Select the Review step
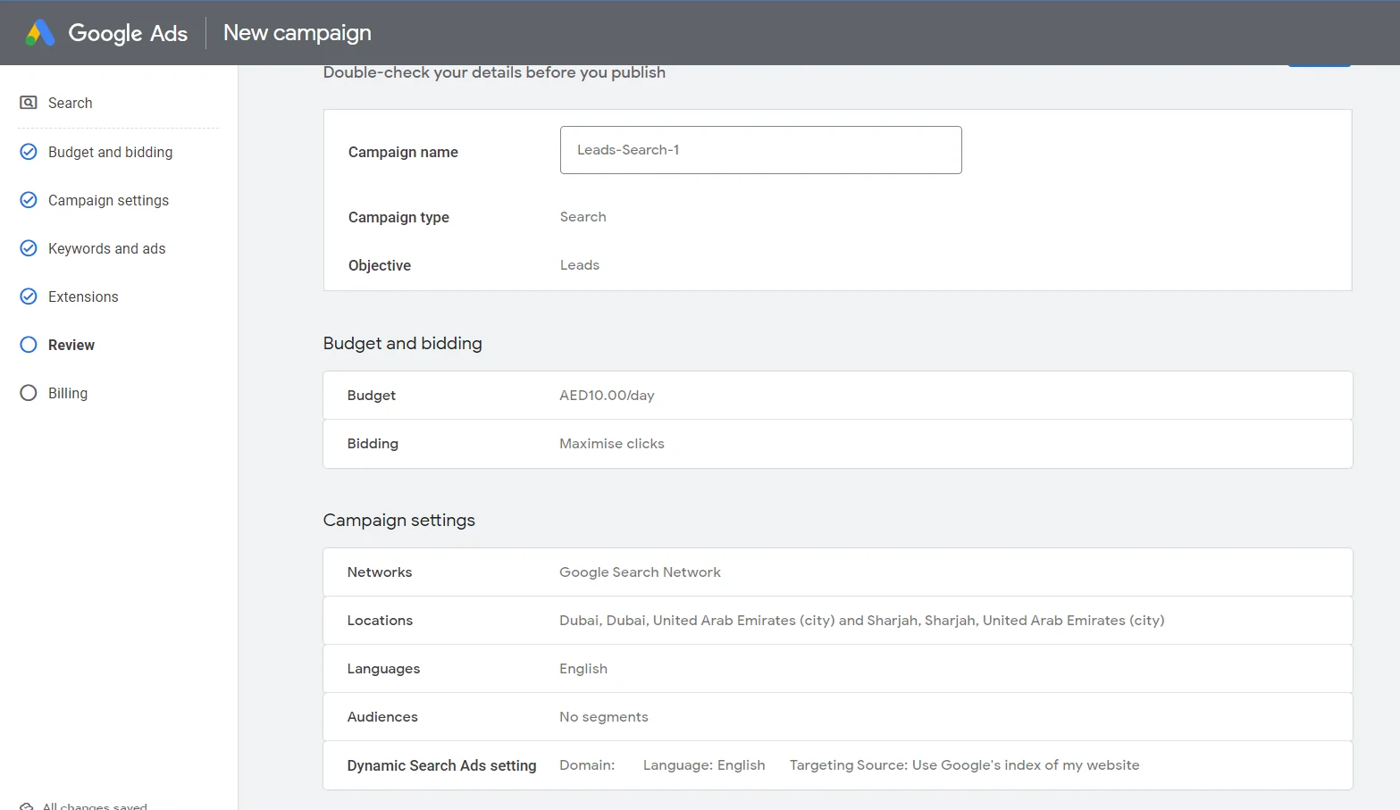 coord(71,345)
